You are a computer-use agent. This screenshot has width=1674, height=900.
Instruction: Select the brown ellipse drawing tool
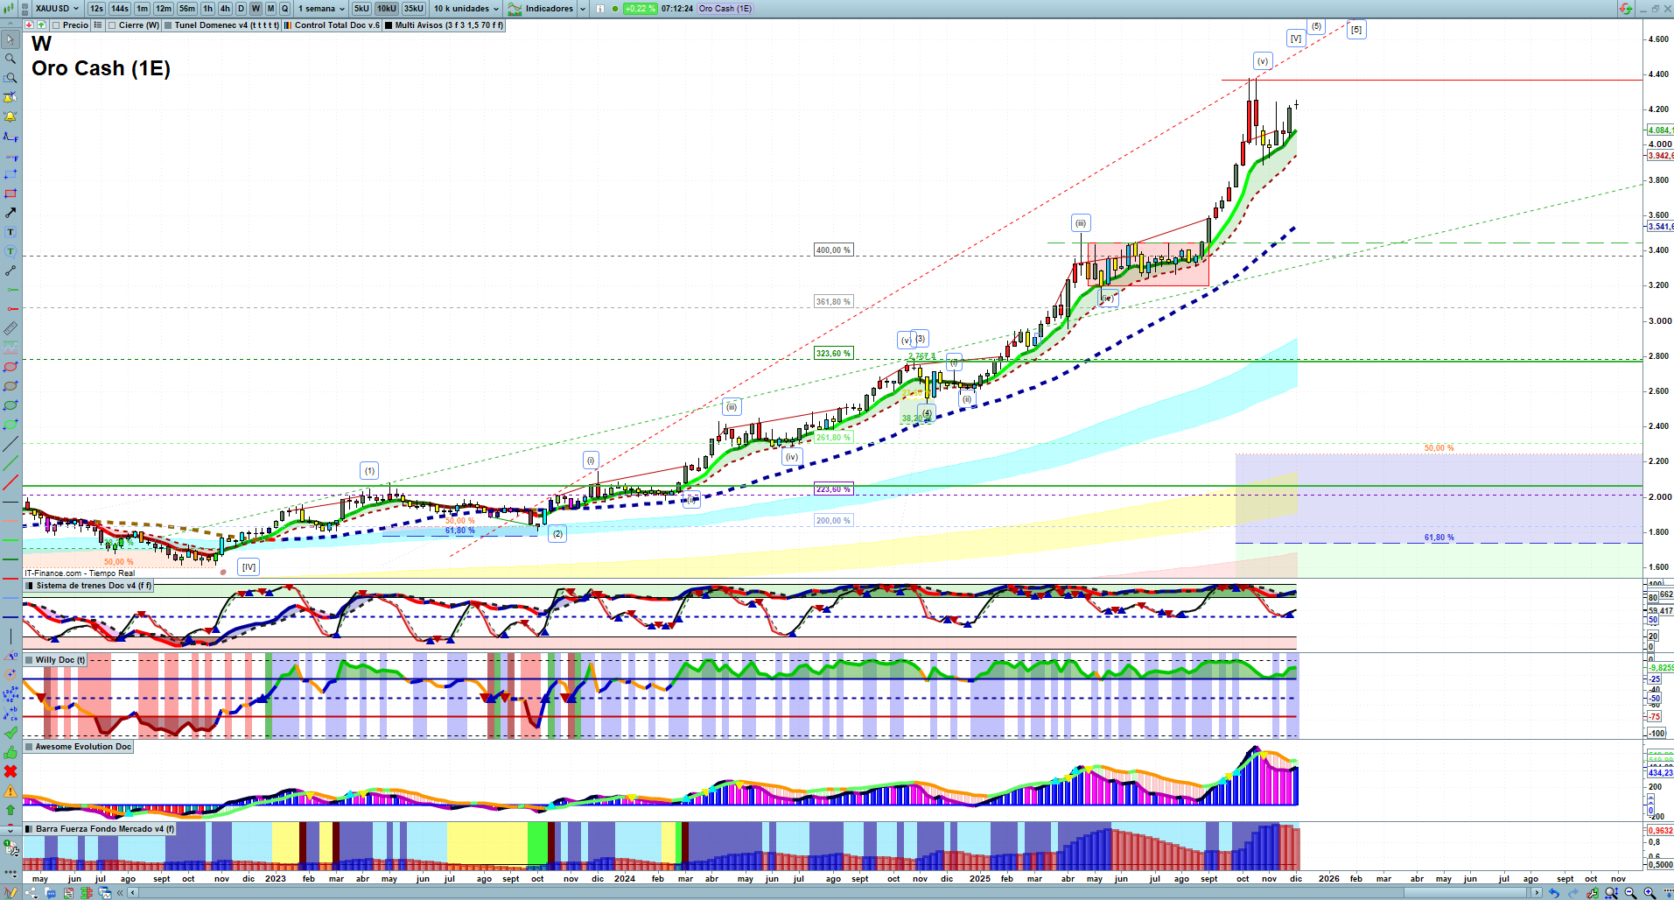[11, 386]
